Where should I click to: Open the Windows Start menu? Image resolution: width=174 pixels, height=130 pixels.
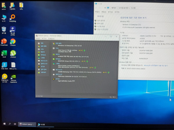point(4,124)
